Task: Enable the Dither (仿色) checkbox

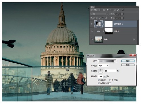Action: [110, 80]
